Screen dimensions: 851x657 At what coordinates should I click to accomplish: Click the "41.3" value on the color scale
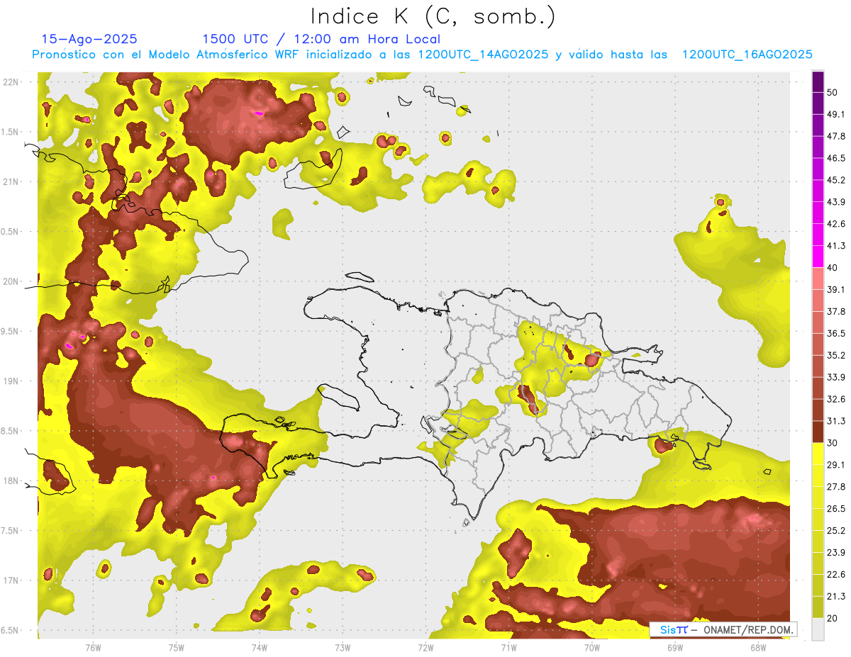click(836, 246)
